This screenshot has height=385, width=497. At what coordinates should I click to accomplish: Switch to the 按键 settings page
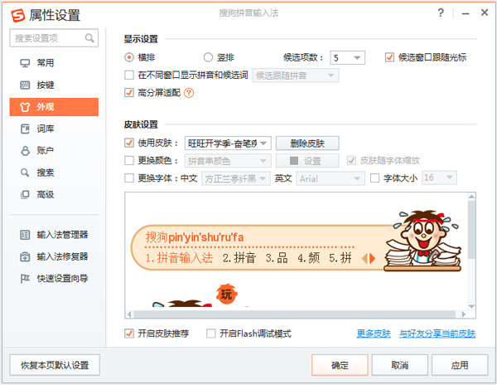point(54,85)
